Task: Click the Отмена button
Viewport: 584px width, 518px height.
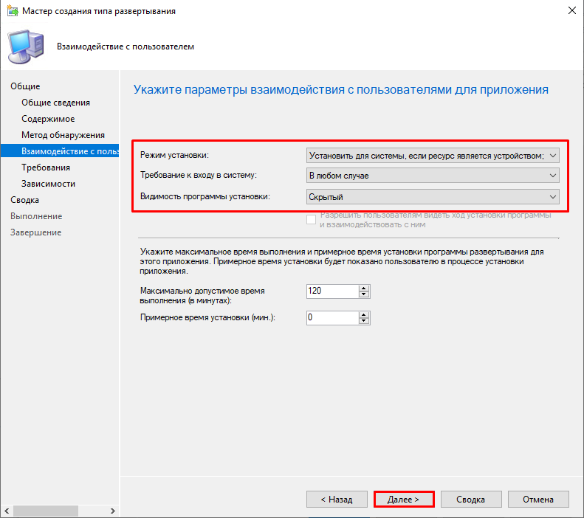Action: click(538, 500)
